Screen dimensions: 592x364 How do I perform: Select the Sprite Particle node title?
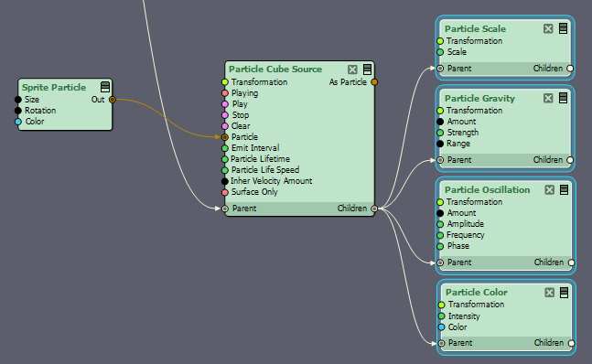[54, 88]
